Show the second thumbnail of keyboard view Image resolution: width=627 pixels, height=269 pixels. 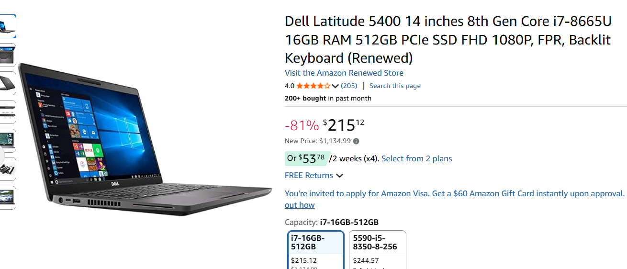[8, 55]
